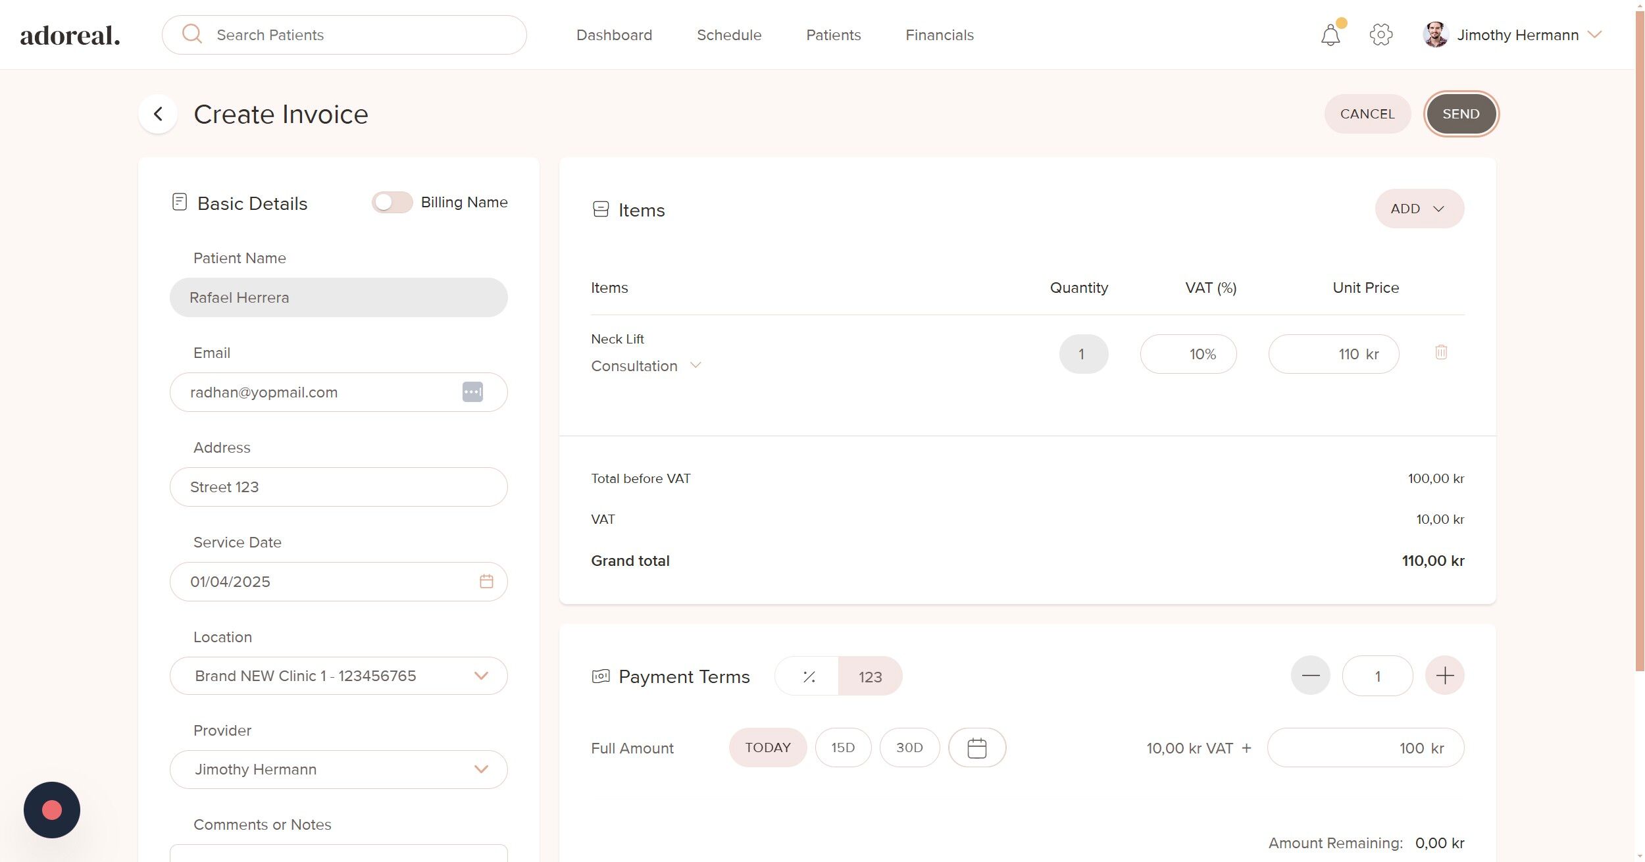Open the notifications bell
This screenshot has height=862, width=1645.
pyautogui.click(x=1330, y=35)
